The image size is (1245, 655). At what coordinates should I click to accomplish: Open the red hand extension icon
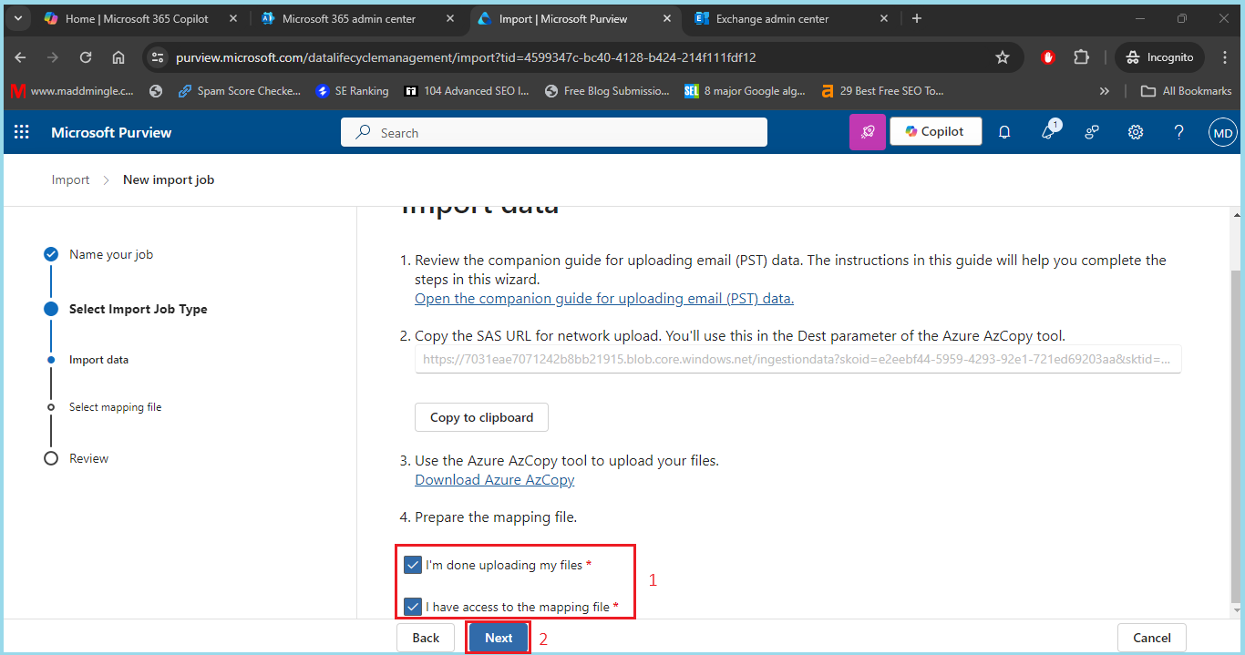click(1048, 57)
